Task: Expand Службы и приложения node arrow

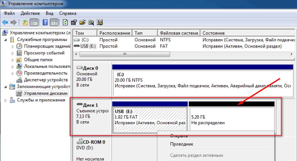Action: 6,101
